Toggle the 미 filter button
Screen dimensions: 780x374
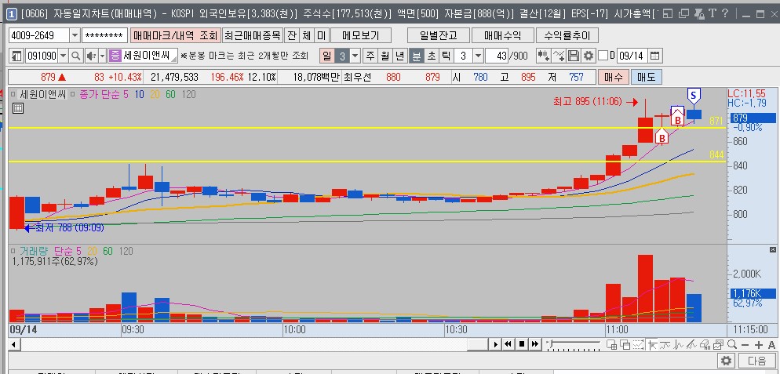point(322,35)
